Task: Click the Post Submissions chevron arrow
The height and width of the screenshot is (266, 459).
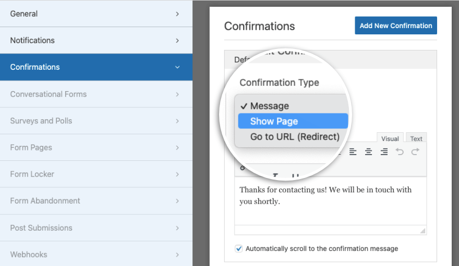Action: click(177, 228)
